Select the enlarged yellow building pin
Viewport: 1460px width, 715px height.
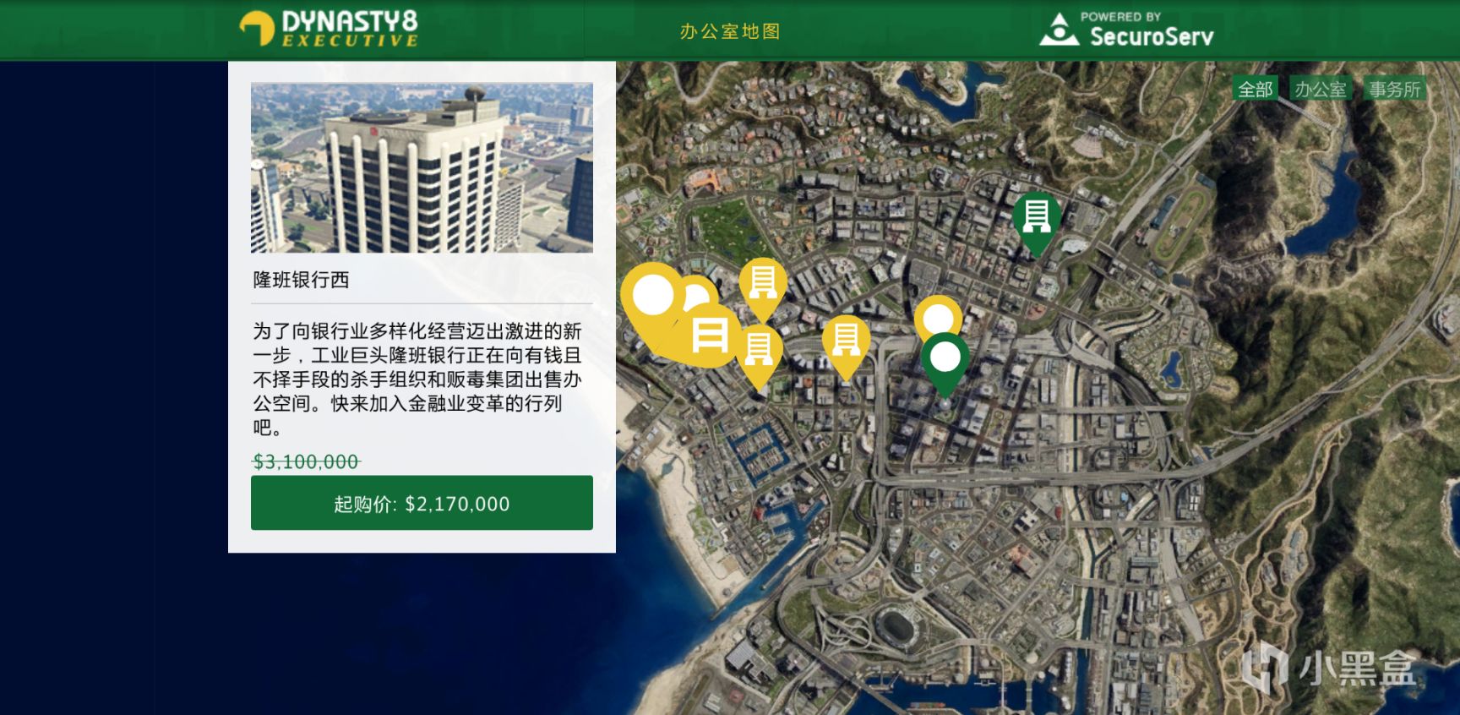pyautogui.click(x=709, y=336)
